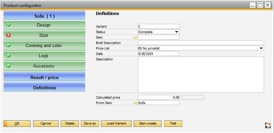This screenshot has height=133, width=274.
Task: Click into the empty Item field
Action: coord(159,38)
